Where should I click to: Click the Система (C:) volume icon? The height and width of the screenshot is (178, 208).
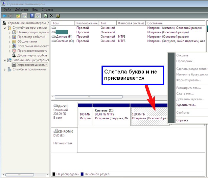click(54, 41)
